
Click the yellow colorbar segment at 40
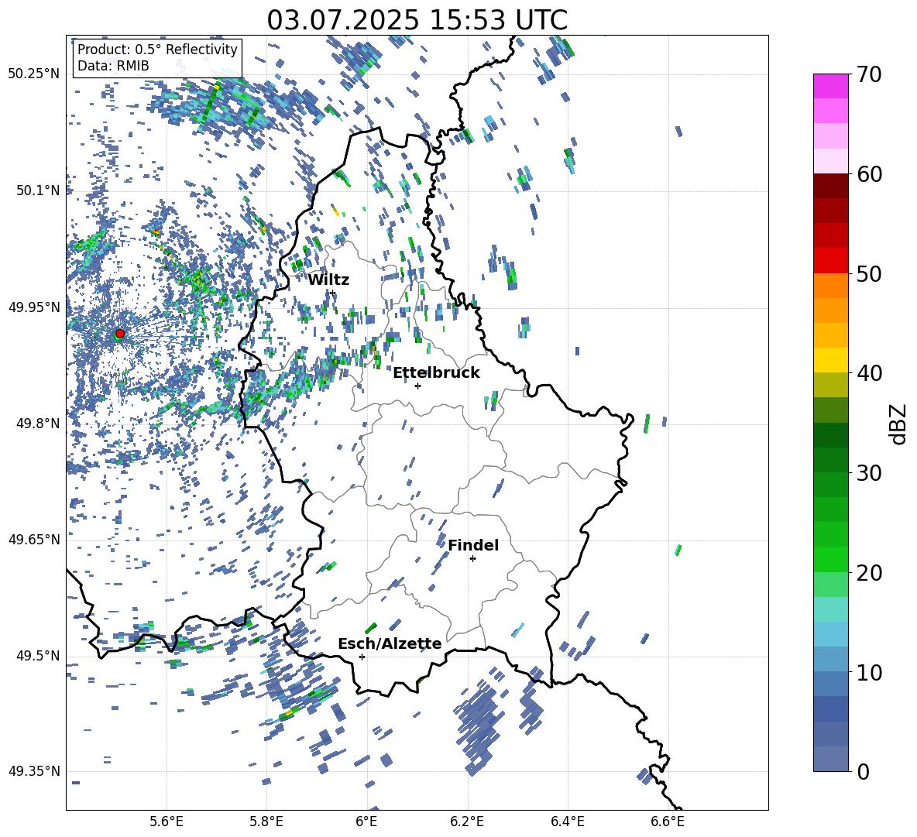pos(831,360)
